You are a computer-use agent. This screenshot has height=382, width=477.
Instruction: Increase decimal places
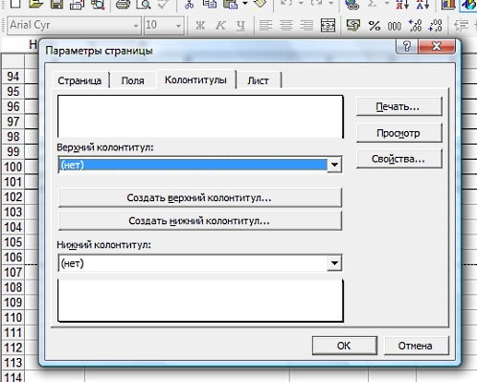[415, 25]
